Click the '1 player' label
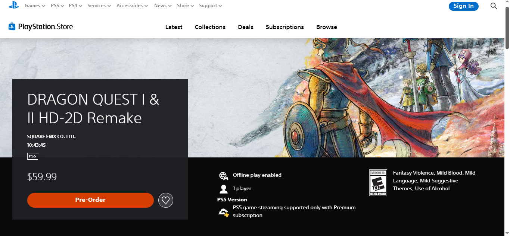This screenshot has height=236, width=510. (242, 189)
